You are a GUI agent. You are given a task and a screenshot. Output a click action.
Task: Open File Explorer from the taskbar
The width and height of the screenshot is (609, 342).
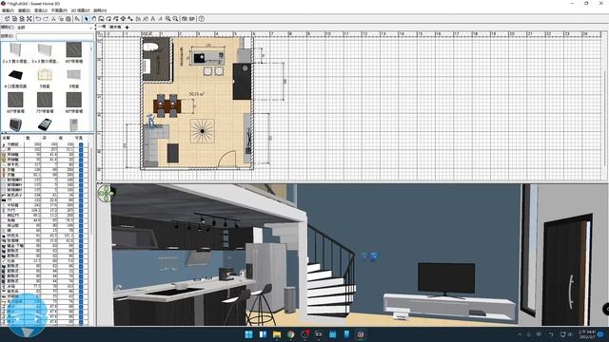coord(277,334)
